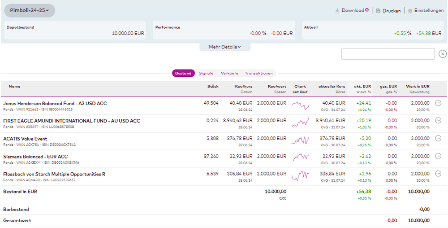The image size is (448, 228).
Task: Open the Transaktionen tab
Action: (258, 73)
